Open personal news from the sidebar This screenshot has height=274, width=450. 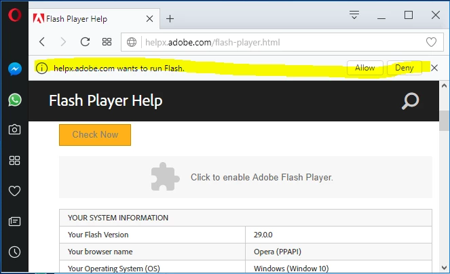(x=14, y=222)
